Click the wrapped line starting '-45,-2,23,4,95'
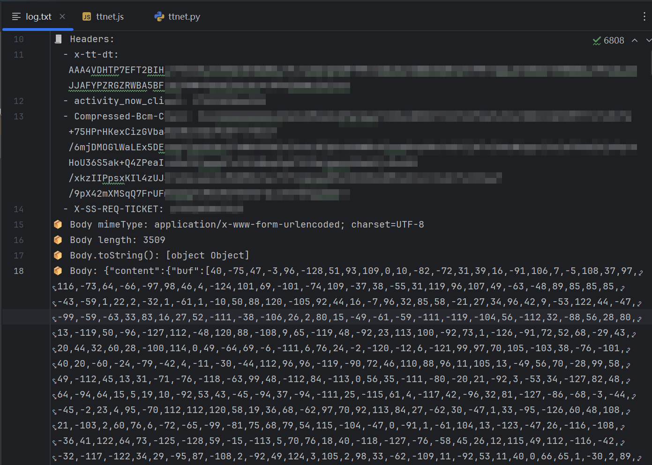 coord(342,410)
